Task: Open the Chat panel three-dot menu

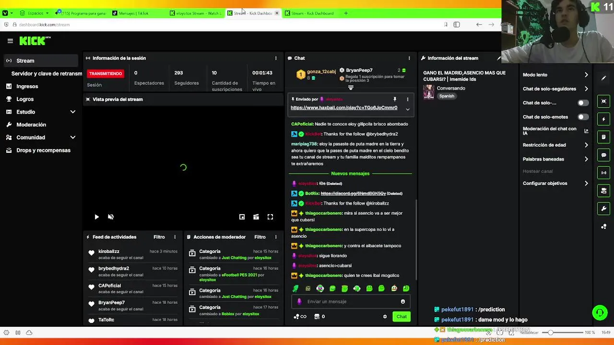Action: point(409,58)
